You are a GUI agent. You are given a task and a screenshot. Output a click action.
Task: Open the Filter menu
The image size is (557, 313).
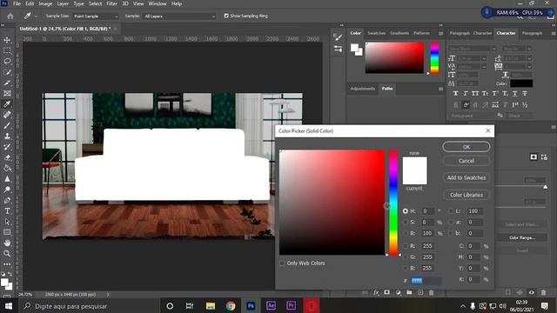[112, 3]
